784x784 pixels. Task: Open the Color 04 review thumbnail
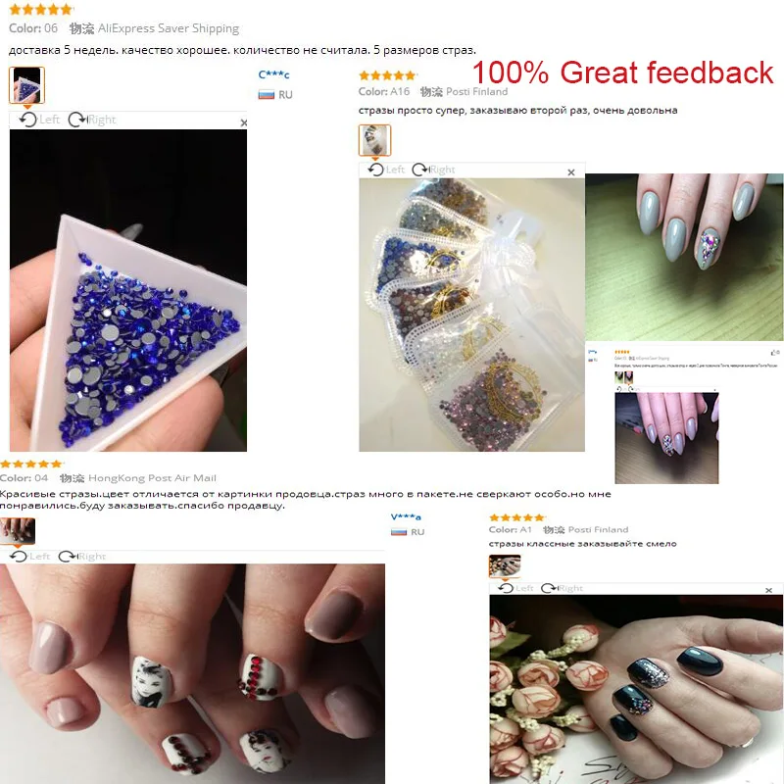[x=18, y=531]
